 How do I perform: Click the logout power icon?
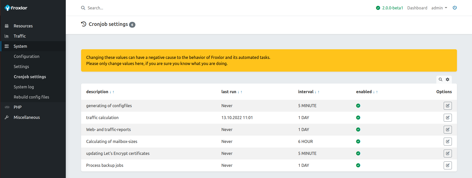click(454, 8)
